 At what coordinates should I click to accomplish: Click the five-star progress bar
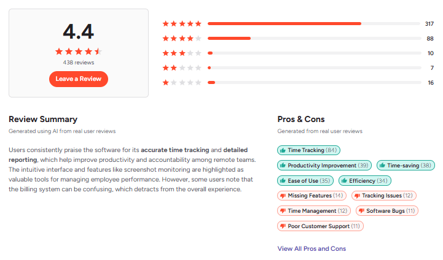pos(313,24)
